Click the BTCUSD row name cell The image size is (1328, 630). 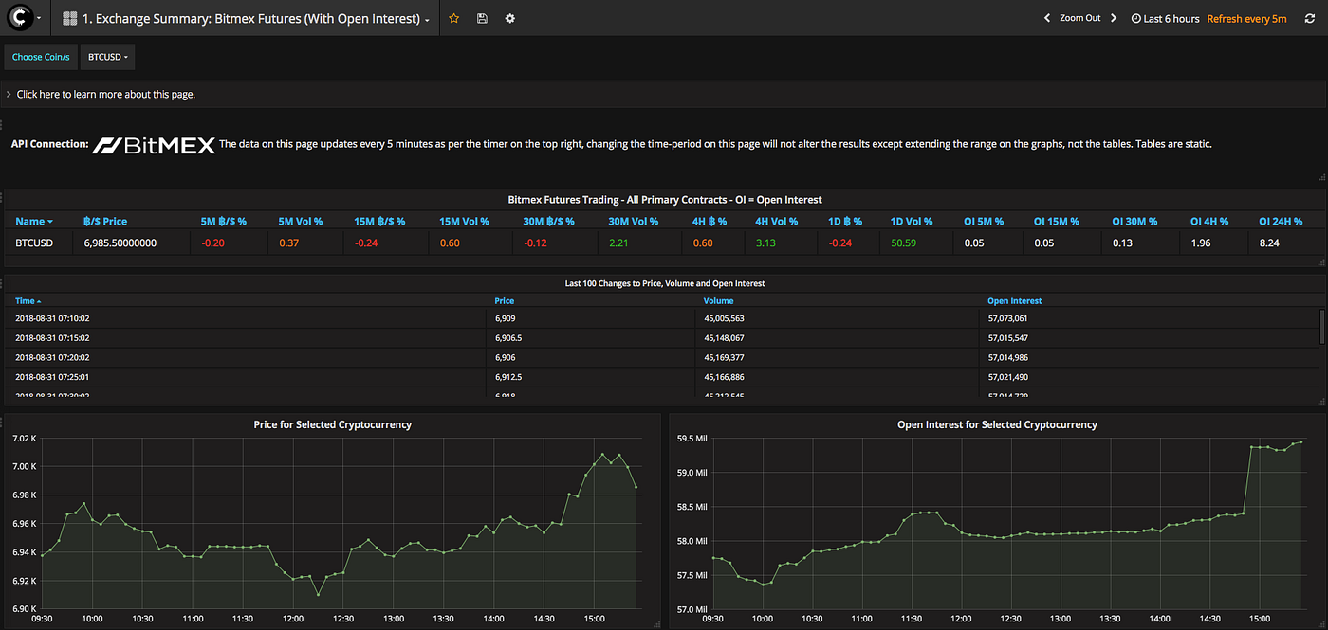pos(34,243)
